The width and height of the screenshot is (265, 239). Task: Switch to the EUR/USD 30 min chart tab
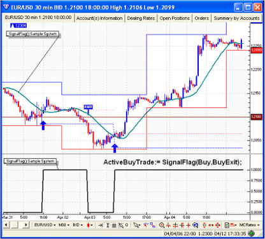[x=38, y=17]
